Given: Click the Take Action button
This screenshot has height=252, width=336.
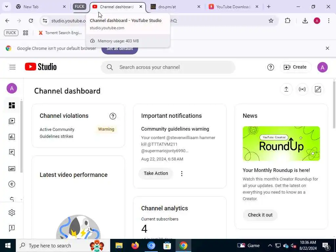Looking at the screenshot, I should click(x=156, y=173).
